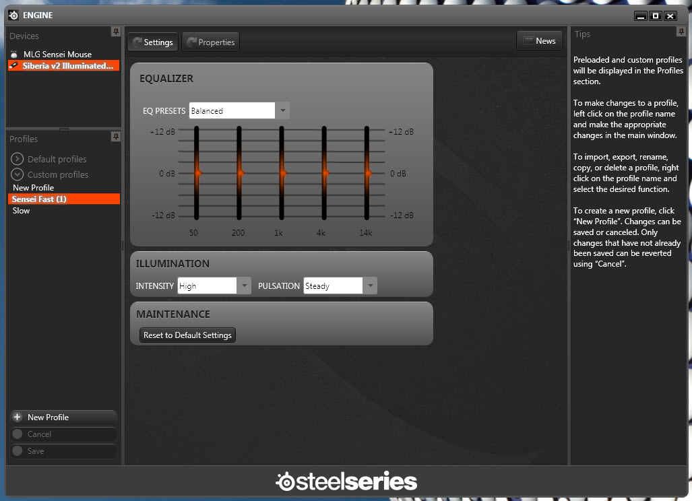The image size is (692, 501).
Task: Open EQ Presets dropdown arrow
Action: tap(282, 110)
